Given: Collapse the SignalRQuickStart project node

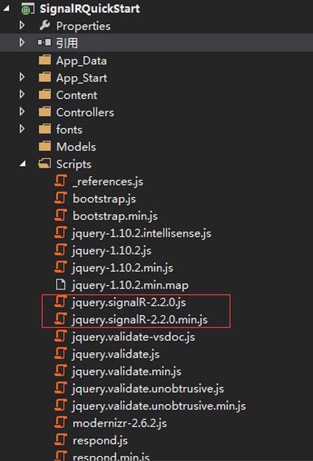Looking at the screenshot, I should click(6, 9).
